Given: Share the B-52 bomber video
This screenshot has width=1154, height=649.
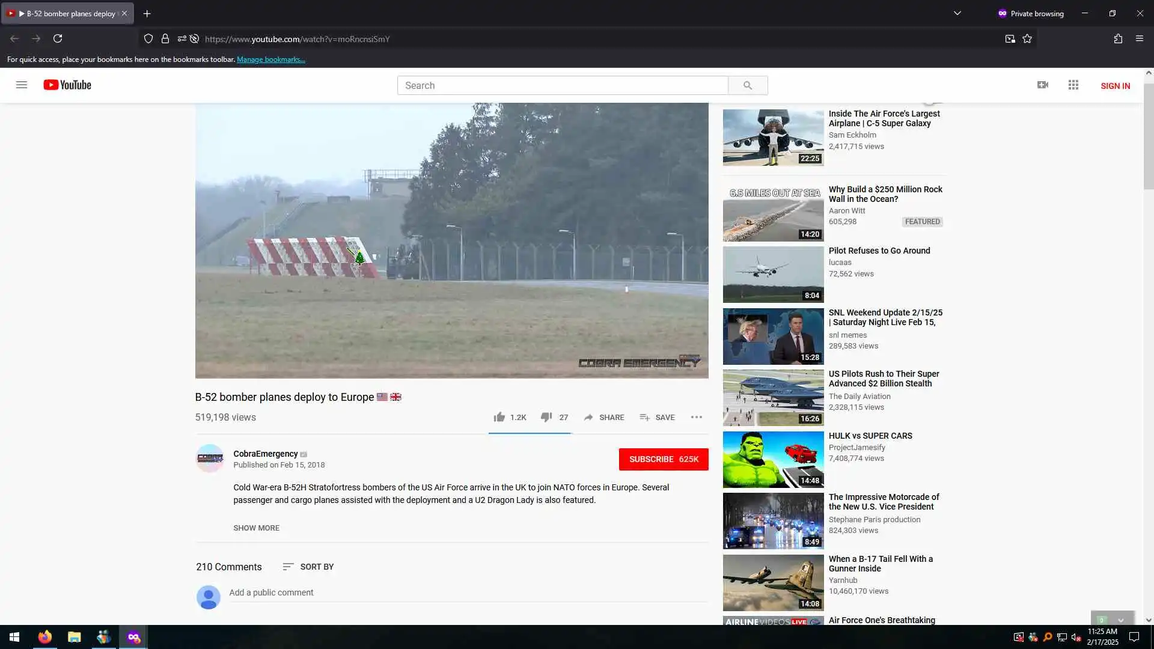Looking at the screenshot, I should click(603, 417).
